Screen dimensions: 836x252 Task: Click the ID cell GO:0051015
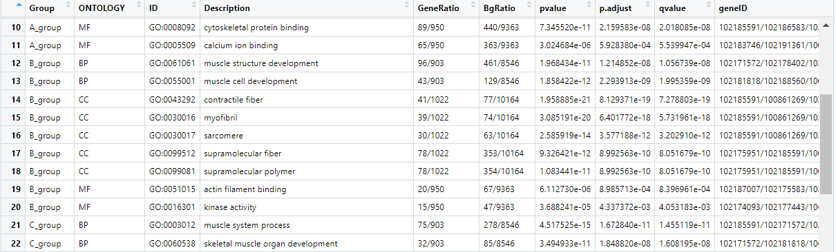pyautogui.click(x=172, y=189)
